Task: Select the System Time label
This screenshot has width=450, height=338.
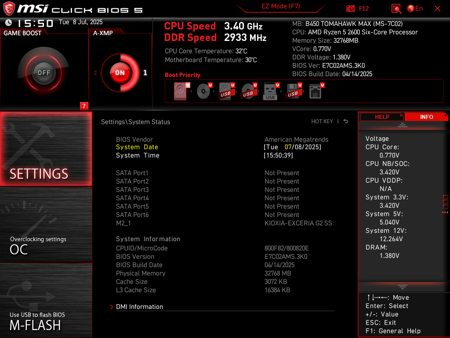Action: 138,155
